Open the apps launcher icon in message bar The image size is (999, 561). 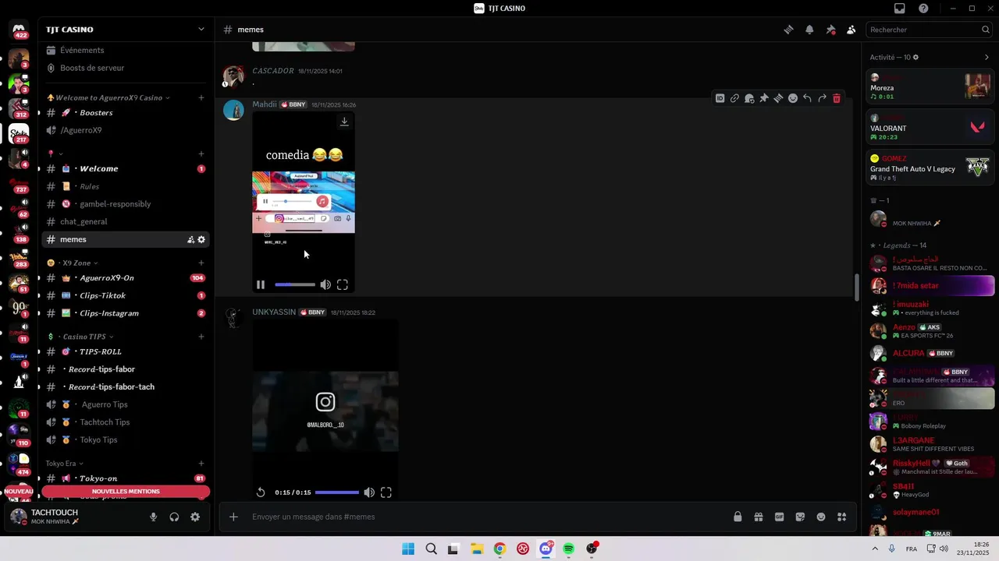[x=841, y=517]
